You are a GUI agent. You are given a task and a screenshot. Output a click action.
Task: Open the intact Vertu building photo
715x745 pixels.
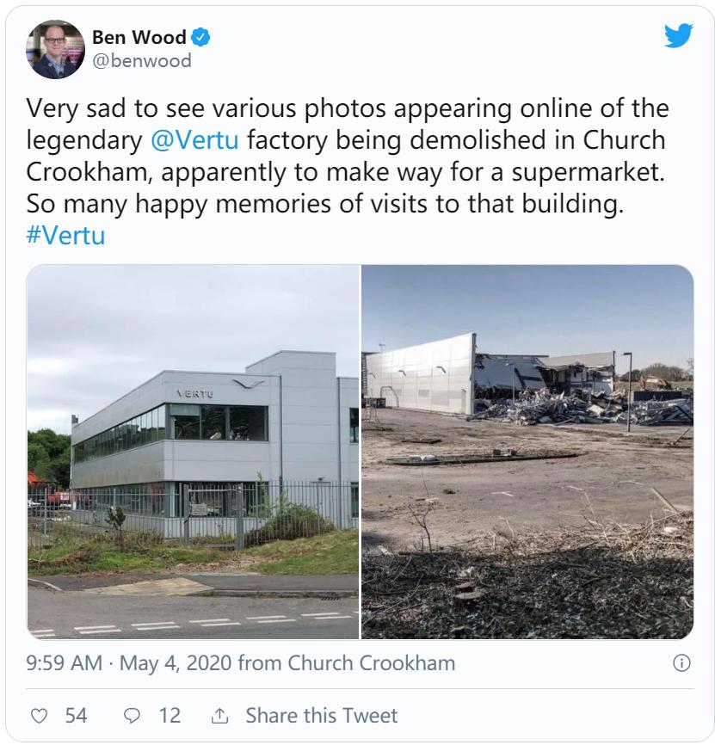(x=193, y=452)
